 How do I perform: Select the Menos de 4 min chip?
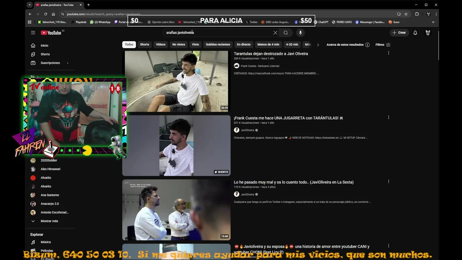tap(268, 44)
